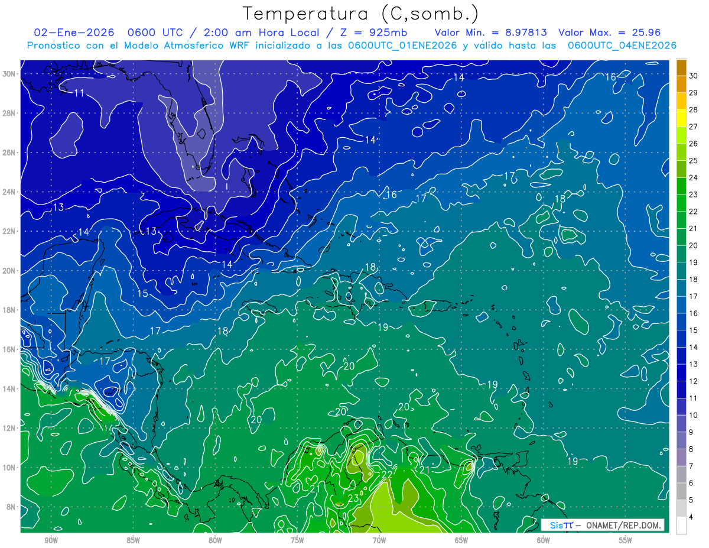Click the 60W longitude axis label
This screenshot has height=548, width=709.
tap(544, 540)
